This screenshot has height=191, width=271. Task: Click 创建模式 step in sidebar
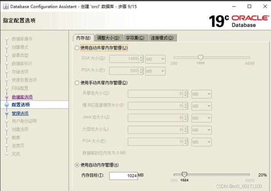[x=20, y=47]
